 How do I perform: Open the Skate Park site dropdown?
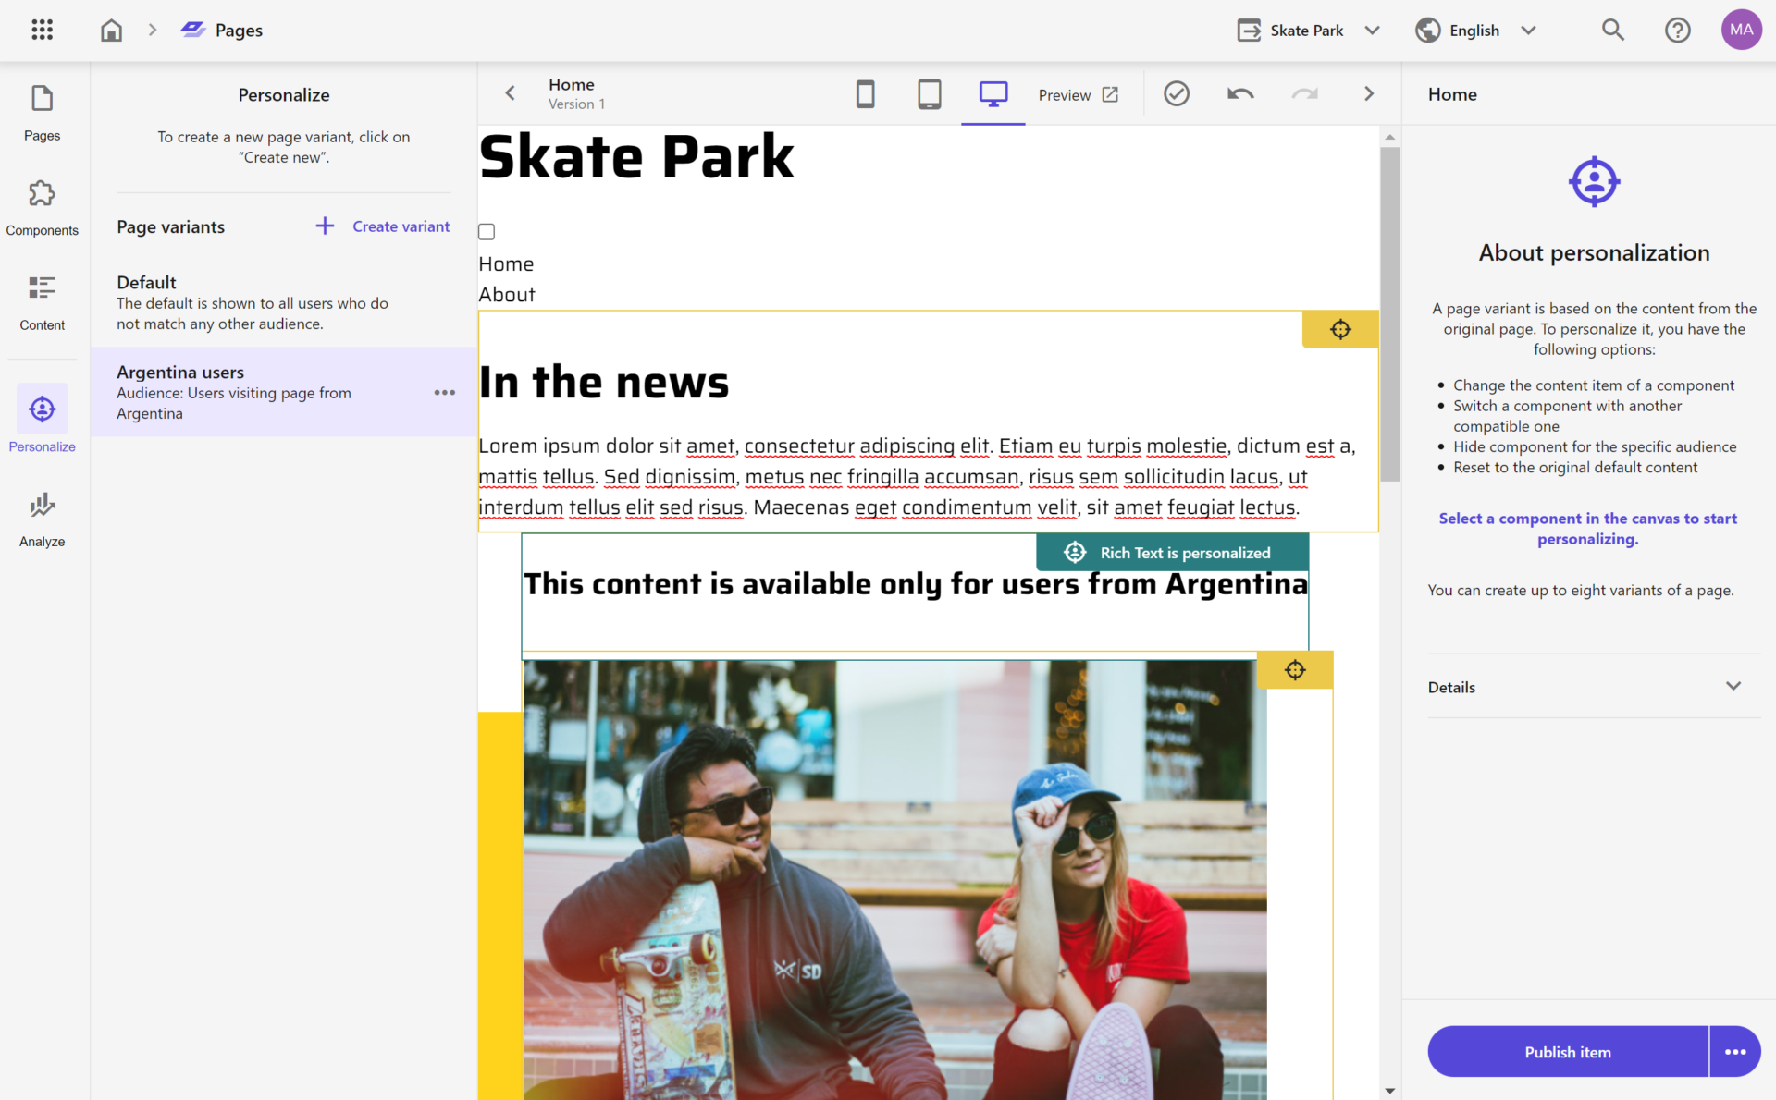pos(1309,30)
